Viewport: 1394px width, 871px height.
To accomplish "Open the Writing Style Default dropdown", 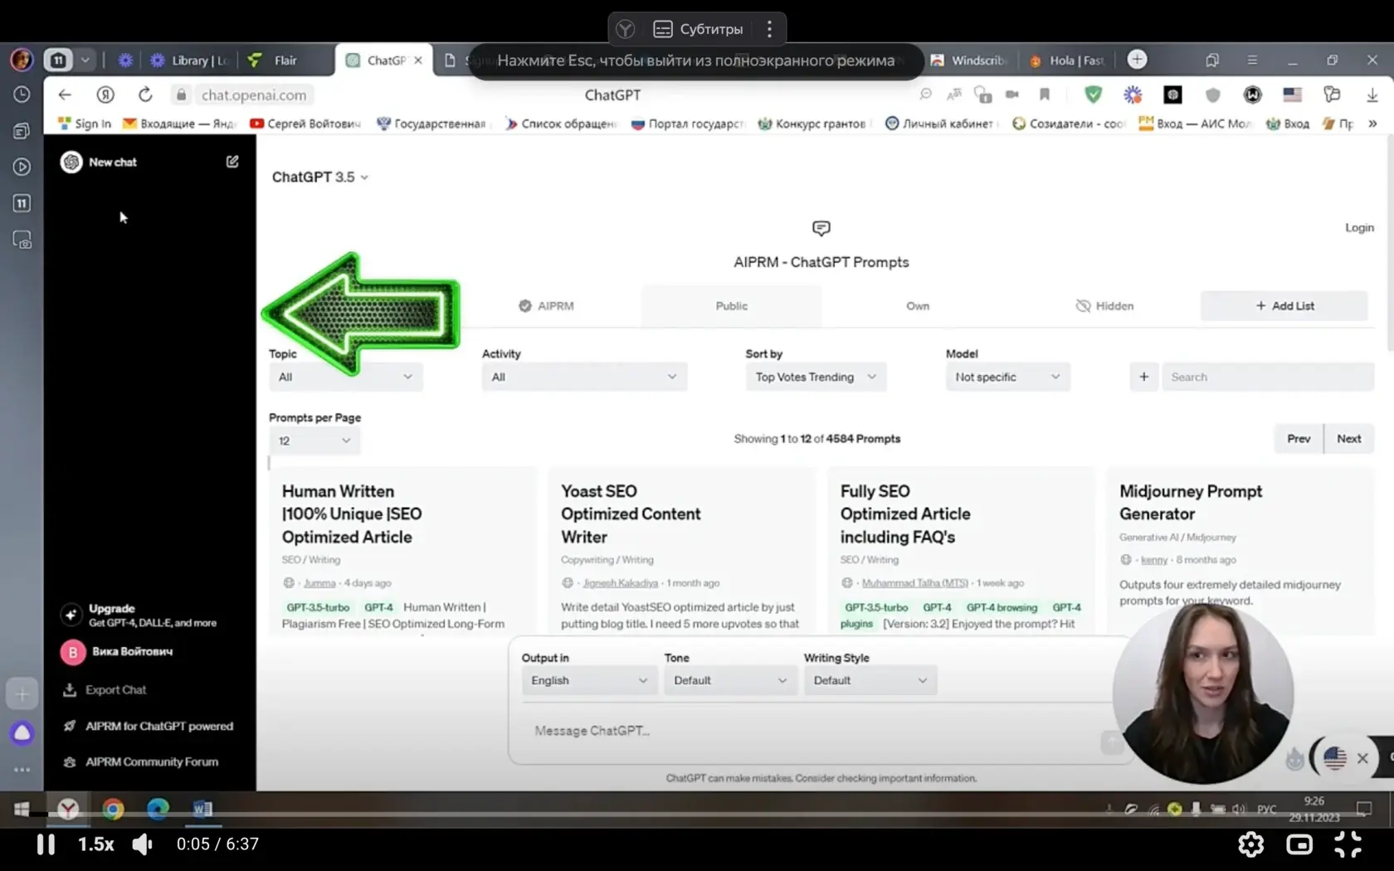I will 870,680.
